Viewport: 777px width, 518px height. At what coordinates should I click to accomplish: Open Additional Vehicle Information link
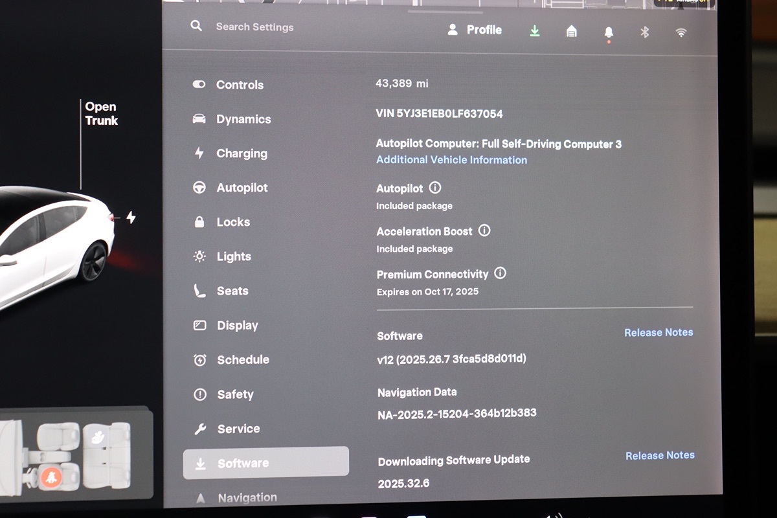(x=451, y=160)
